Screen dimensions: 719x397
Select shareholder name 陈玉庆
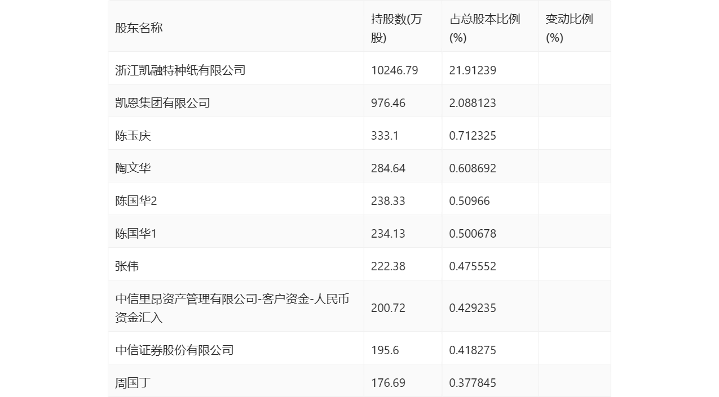click(133, 136)
